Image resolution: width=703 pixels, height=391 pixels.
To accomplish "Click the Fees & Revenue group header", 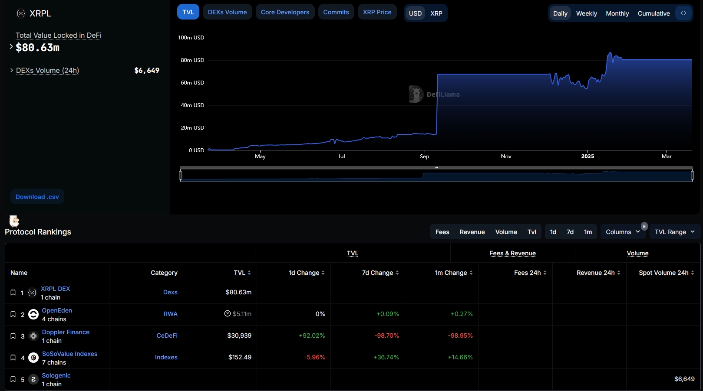I will (x=513, y=253).
